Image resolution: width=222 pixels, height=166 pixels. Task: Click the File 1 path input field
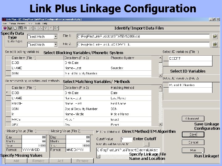(x=143, y=36)
